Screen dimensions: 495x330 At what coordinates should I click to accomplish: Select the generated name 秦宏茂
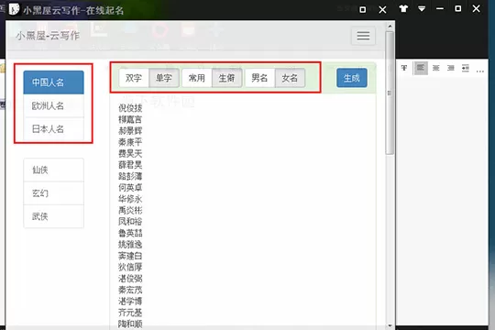point(130,290)
